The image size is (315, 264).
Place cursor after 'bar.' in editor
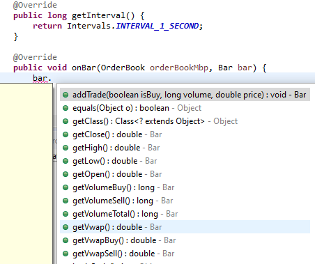coord(52,78)
